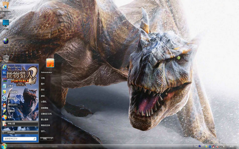Click the Start menu search box
Screen dimensions: 239x149
pyautogui.click(x=20, y=139)
